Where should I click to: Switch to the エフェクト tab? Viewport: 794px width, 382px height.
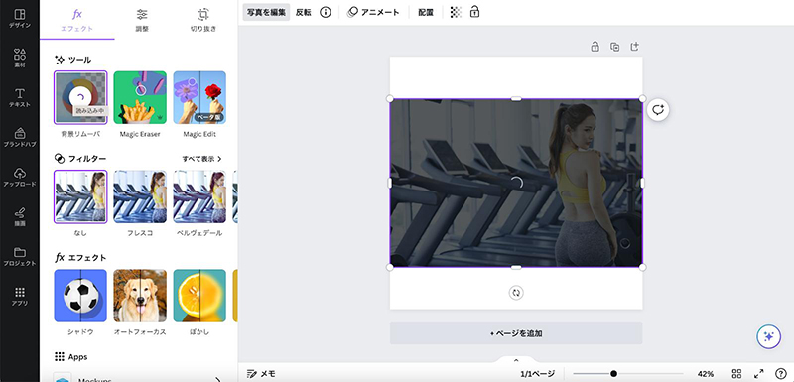pos(77,20)
